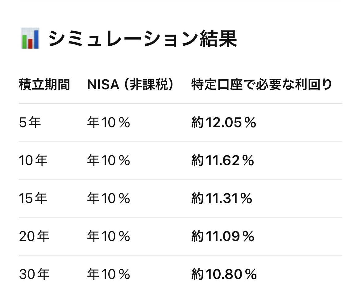The width and height of the screenshot is (361, 303).
Task: Select the 年10% cell in the 10年 row
Action: point(109,161)
